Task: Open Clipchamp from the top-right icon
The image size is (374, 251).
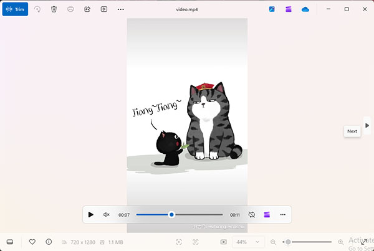Action: coord(289,9)
